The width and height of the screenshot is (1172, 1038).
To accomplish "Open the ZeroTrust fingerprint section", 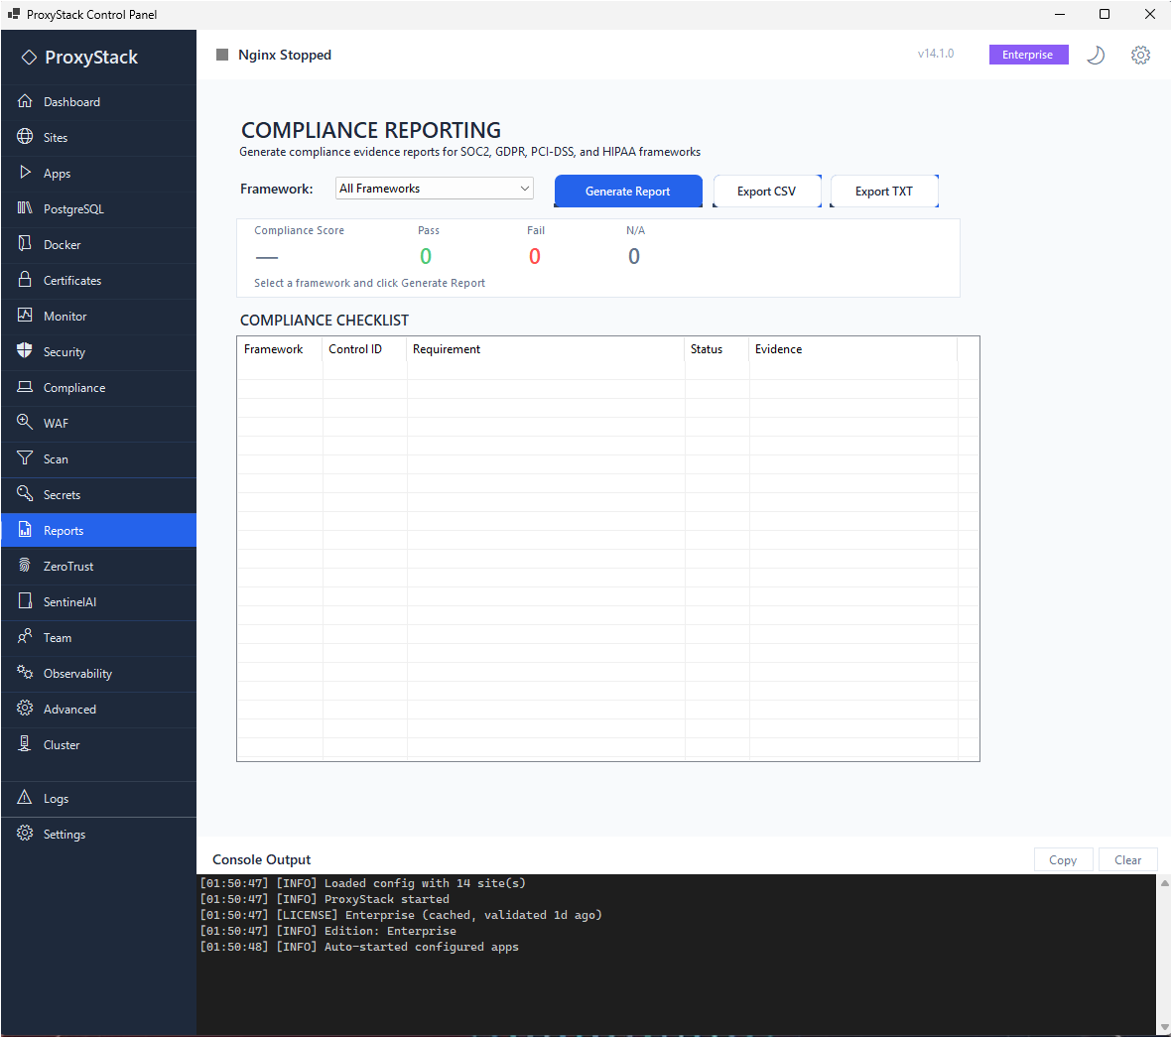I will (65, 566).
